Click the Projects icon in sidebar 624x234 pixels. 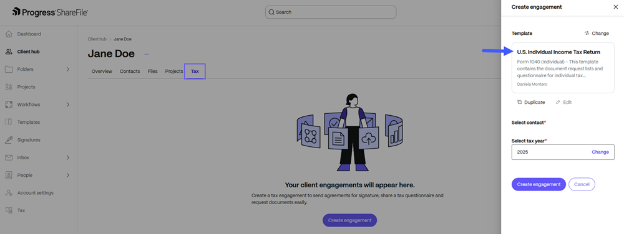coord(9,87)
